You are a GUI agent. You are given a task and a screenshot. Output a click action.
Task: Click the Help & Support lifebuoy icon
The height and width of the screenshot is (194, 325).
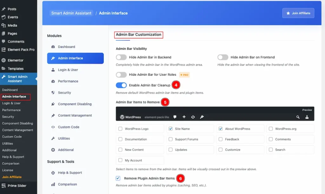pos(53,173)
